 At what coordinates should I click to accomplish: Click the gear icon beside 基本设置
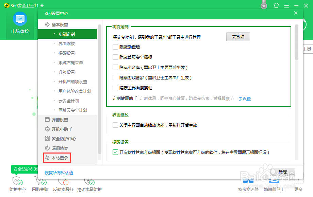pos(47,24)
